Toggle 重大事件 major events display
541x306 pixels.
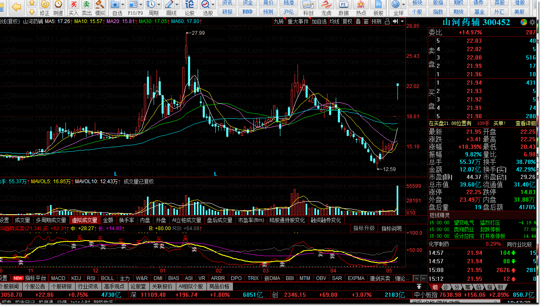point(298,22)
